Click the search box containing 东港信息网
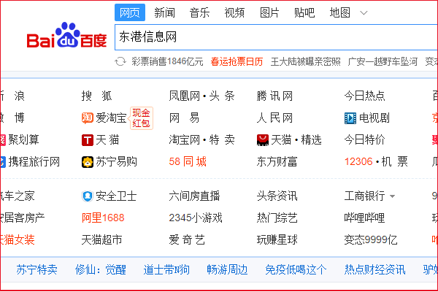 point(276,37)
